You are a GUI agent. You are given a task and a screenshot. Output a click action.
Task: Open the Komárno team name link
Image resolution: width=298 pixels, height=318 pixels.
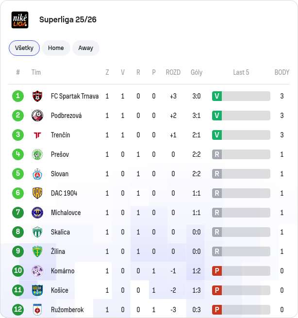[x=63, y=271]
